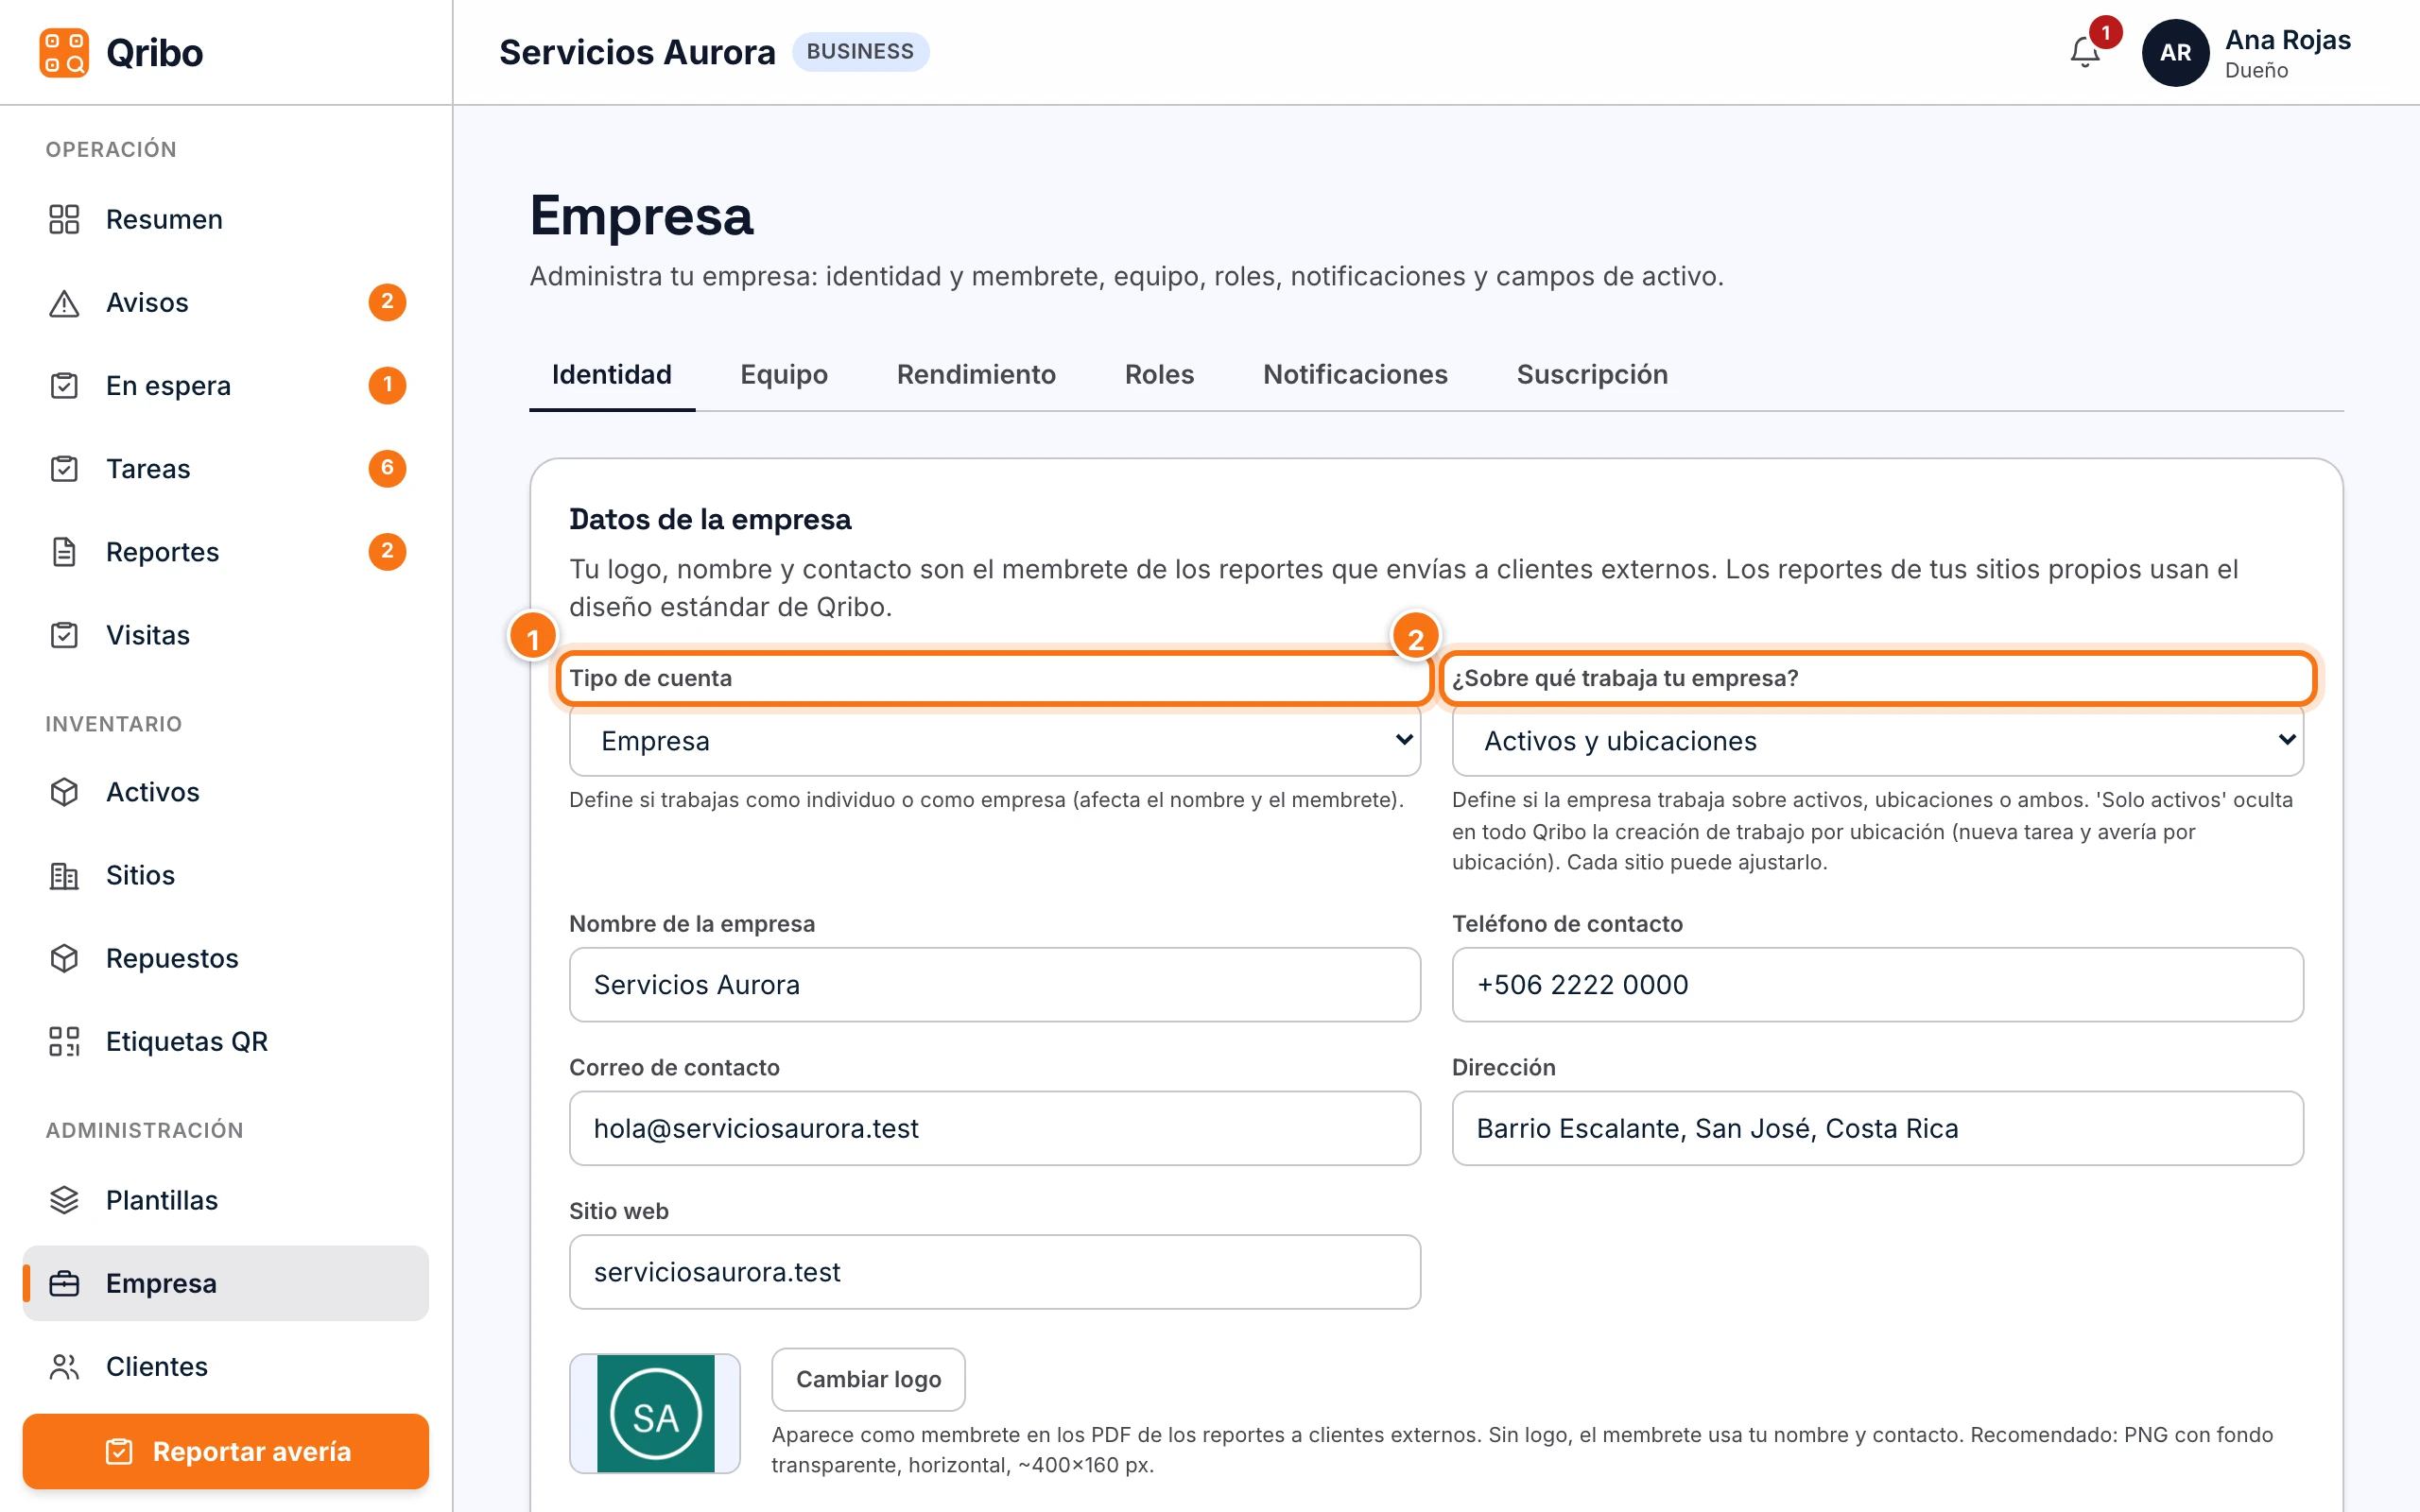Viewport: 2420px width, 1512px height.
Task: Switch to the Identidad tab
Action: click(x=611, y=374)
